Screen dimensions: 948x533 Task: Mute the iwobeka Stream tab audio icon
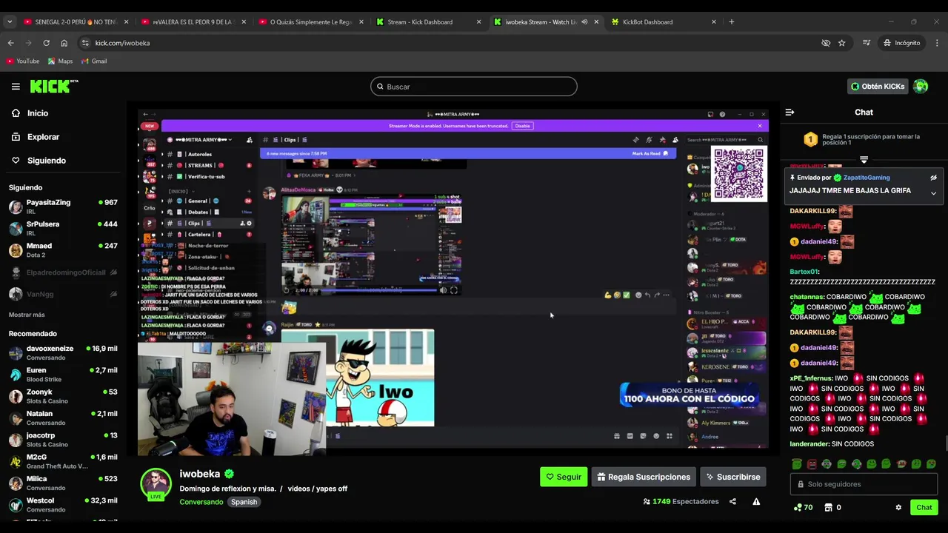tap(584, 22)
